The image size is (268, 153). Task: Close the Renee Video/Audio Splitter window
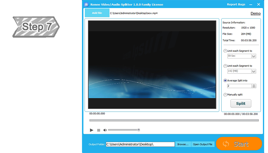click(259, 5)
